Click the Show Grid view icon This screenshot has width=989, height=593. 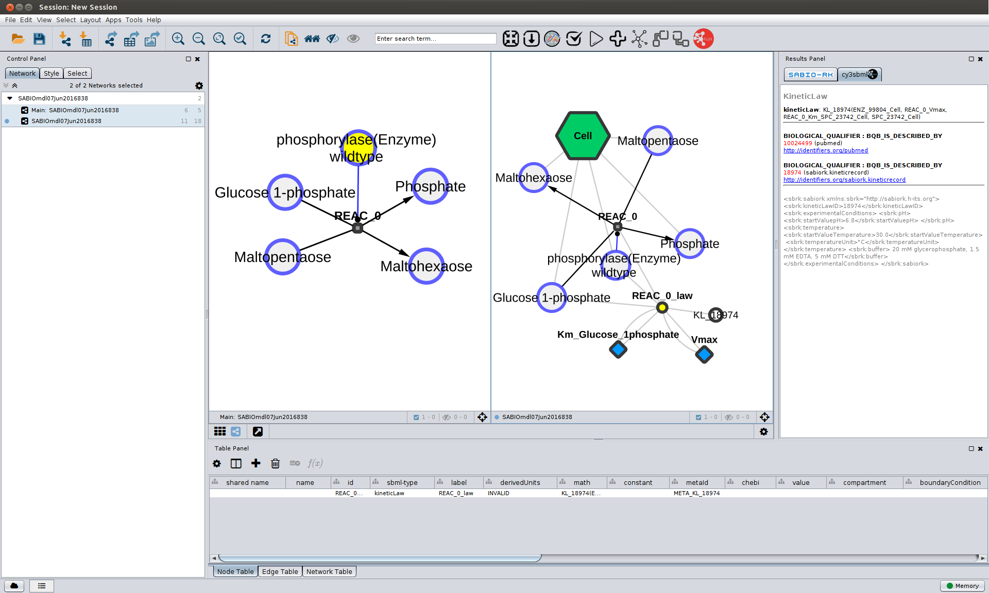coord(220,432)
